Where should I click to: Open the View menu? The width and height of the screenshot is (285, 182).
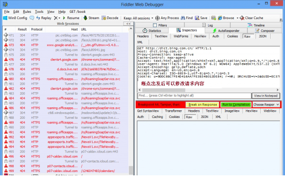[51, 11]
